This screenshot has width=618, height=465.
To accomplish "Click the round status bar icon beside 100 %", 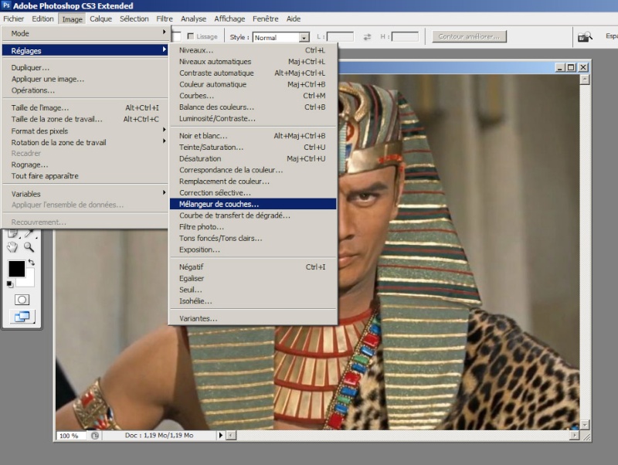I will (94, 436).
